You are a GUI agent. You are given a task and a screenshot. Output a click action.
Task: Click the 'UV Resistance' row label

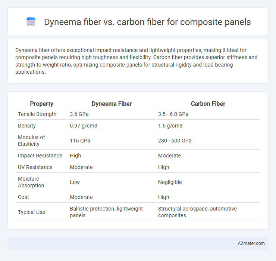pyautogui.click(x=35, y=167)
